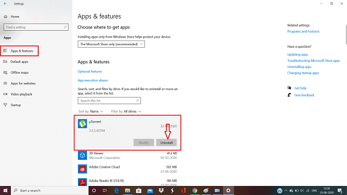The width and height of the screenshot is (347, 195).
Task: Click the Find a setting box
Action: 36,27
